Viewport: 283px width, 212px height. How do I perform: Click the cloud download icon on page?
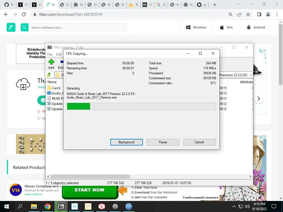pos(23,84)
